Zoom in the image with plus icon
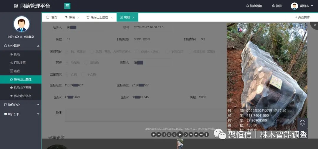Screen dimensions: 318x149 [153, 135]
